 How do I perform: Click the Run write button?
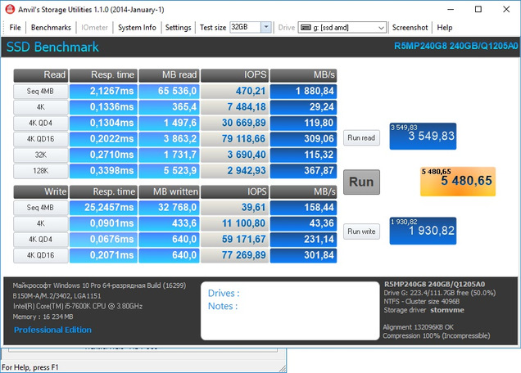pos(361,231)
